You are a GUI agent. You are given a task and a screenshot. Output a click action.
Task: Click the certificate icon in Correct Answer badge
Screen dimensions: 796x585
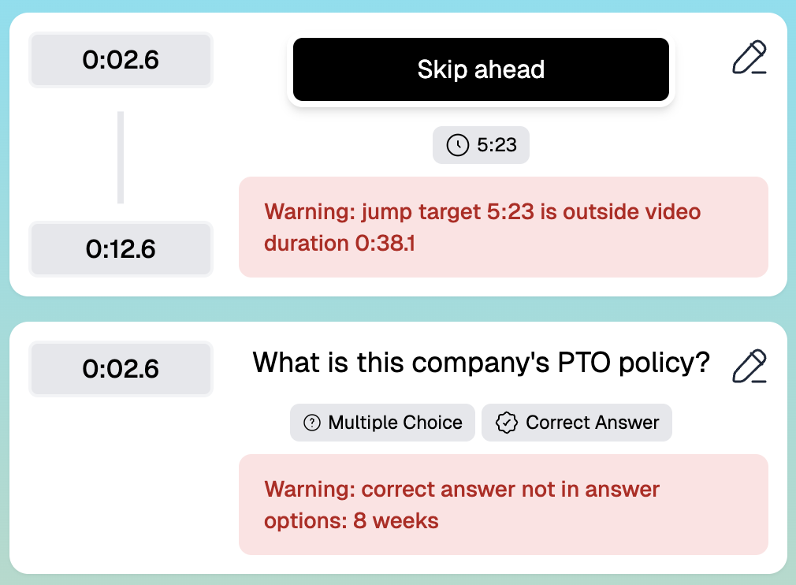click(x=506, y=423)
